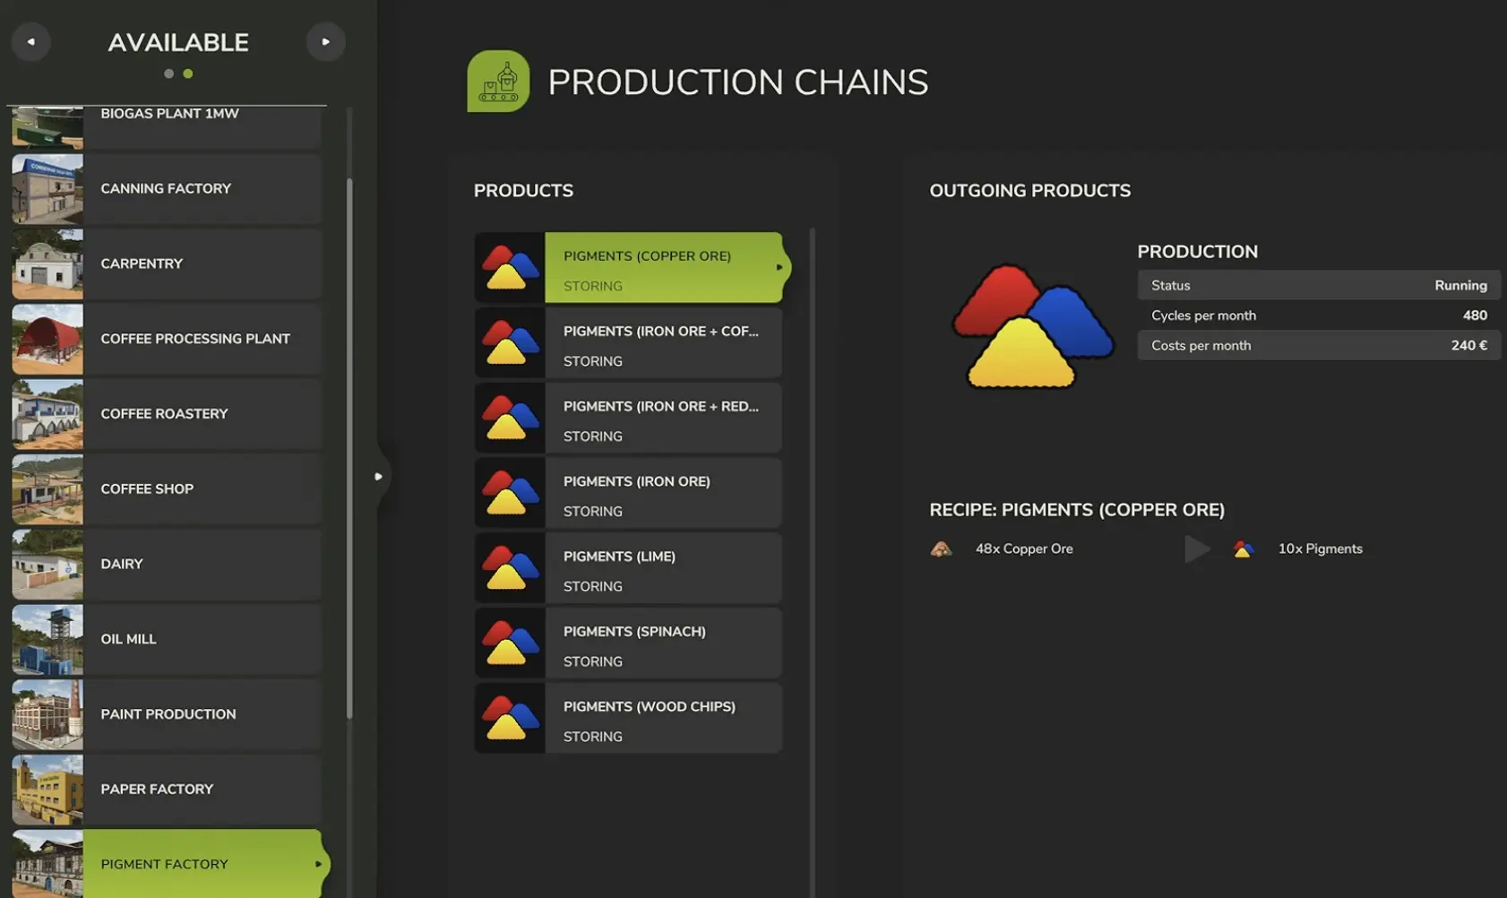Click the products list vertical scrollbar
Screen dimensions: 1507x898
[x=812, y=562]
